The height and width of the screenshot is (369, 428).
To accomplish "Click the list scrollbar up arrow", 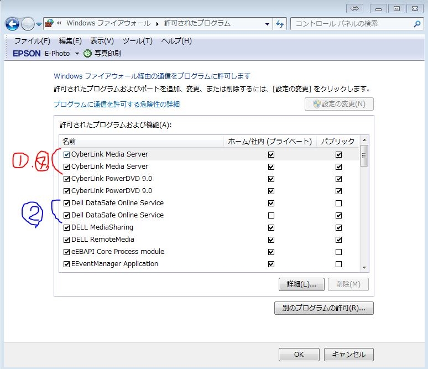I will click(x=364, y=140).
